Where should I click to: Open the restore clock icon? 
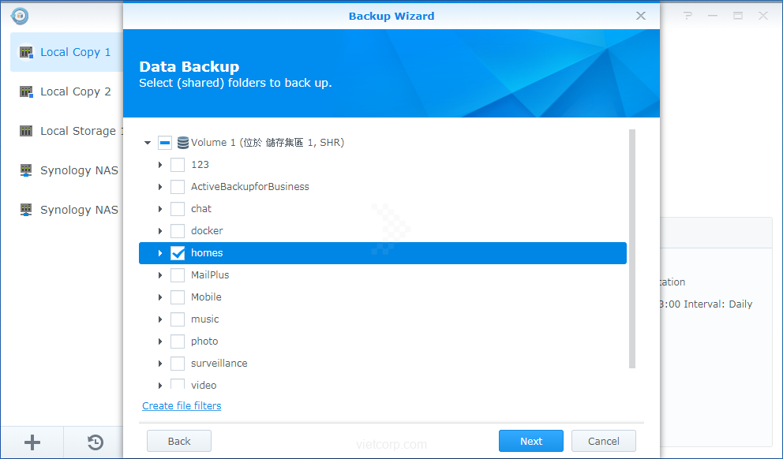click(95, 442)
